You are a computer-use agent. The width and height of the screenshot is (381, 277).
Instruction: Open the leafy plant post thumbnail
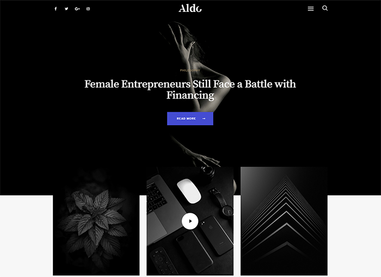click(96, 221)
